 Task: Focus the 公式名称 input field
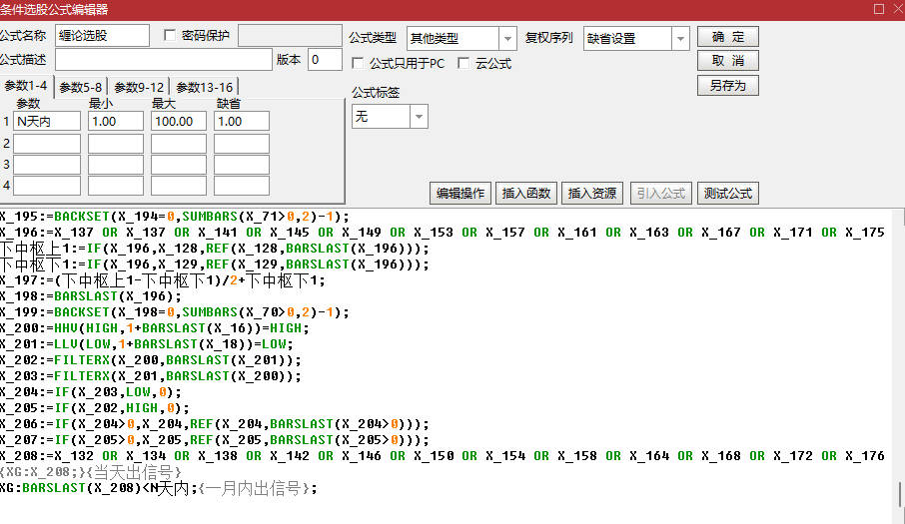(x=102, y=35)
